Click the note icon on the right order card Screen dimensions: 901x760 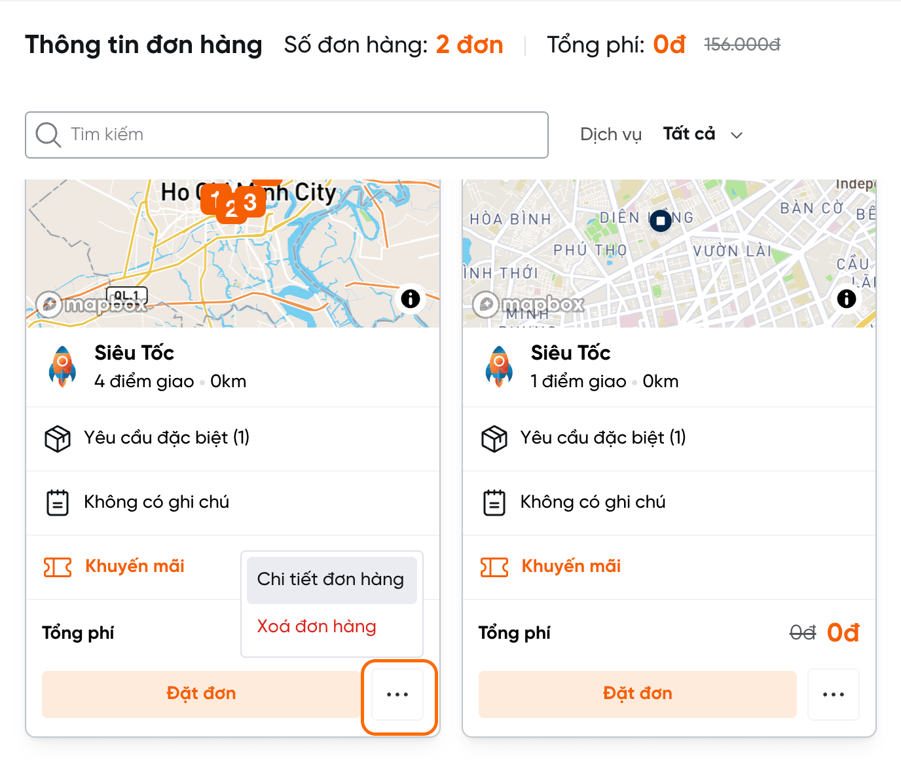click(x=494, y=503)
